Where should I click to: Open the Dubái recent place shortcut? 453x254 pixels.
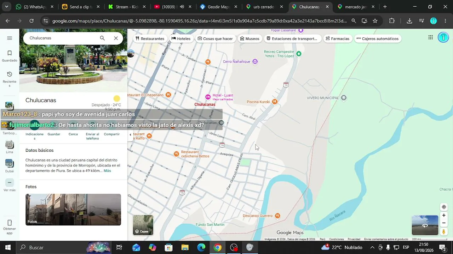tap(10, 166)
